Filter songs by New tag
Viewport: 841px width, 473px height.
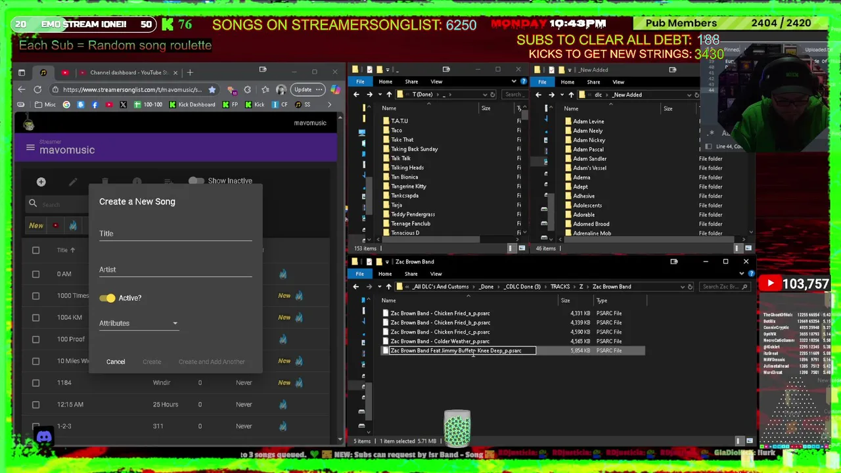pyautogui.click(x=36, y=225)
